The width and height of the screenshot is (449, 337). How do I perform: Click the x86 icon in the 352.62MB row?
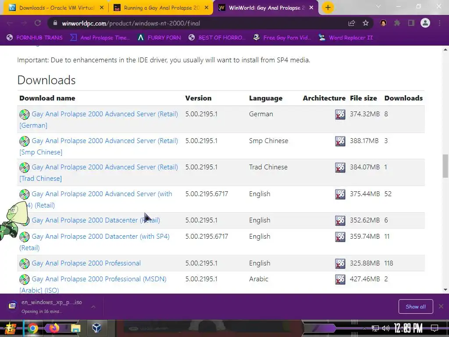tap(340, 221)
